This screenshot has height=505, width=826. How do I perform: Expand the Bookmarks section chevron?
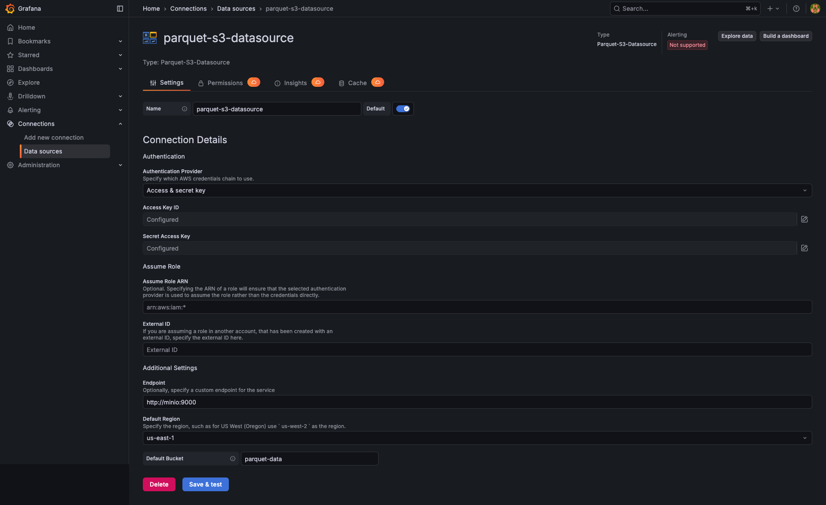(x=120, y=41)
